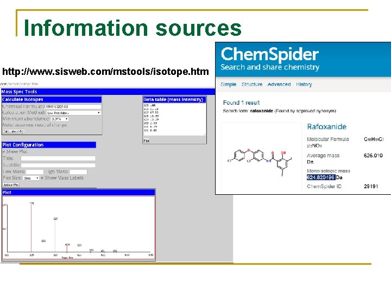Click the Chemical Formula input field

tap(72, 107)
